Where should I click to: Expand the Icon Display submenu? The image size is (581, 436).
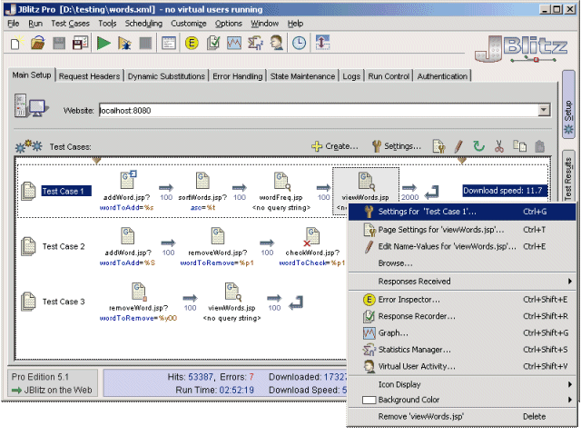point(462,384)
